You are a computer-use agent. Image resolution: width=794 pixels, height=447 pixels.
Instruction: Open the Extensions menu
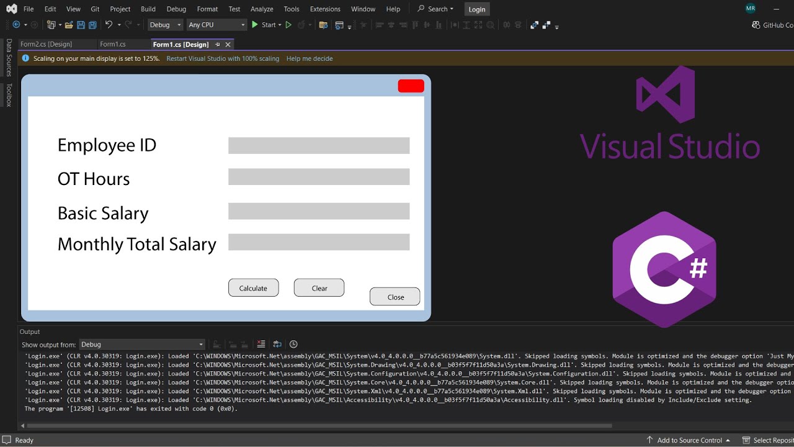[325, 9]
